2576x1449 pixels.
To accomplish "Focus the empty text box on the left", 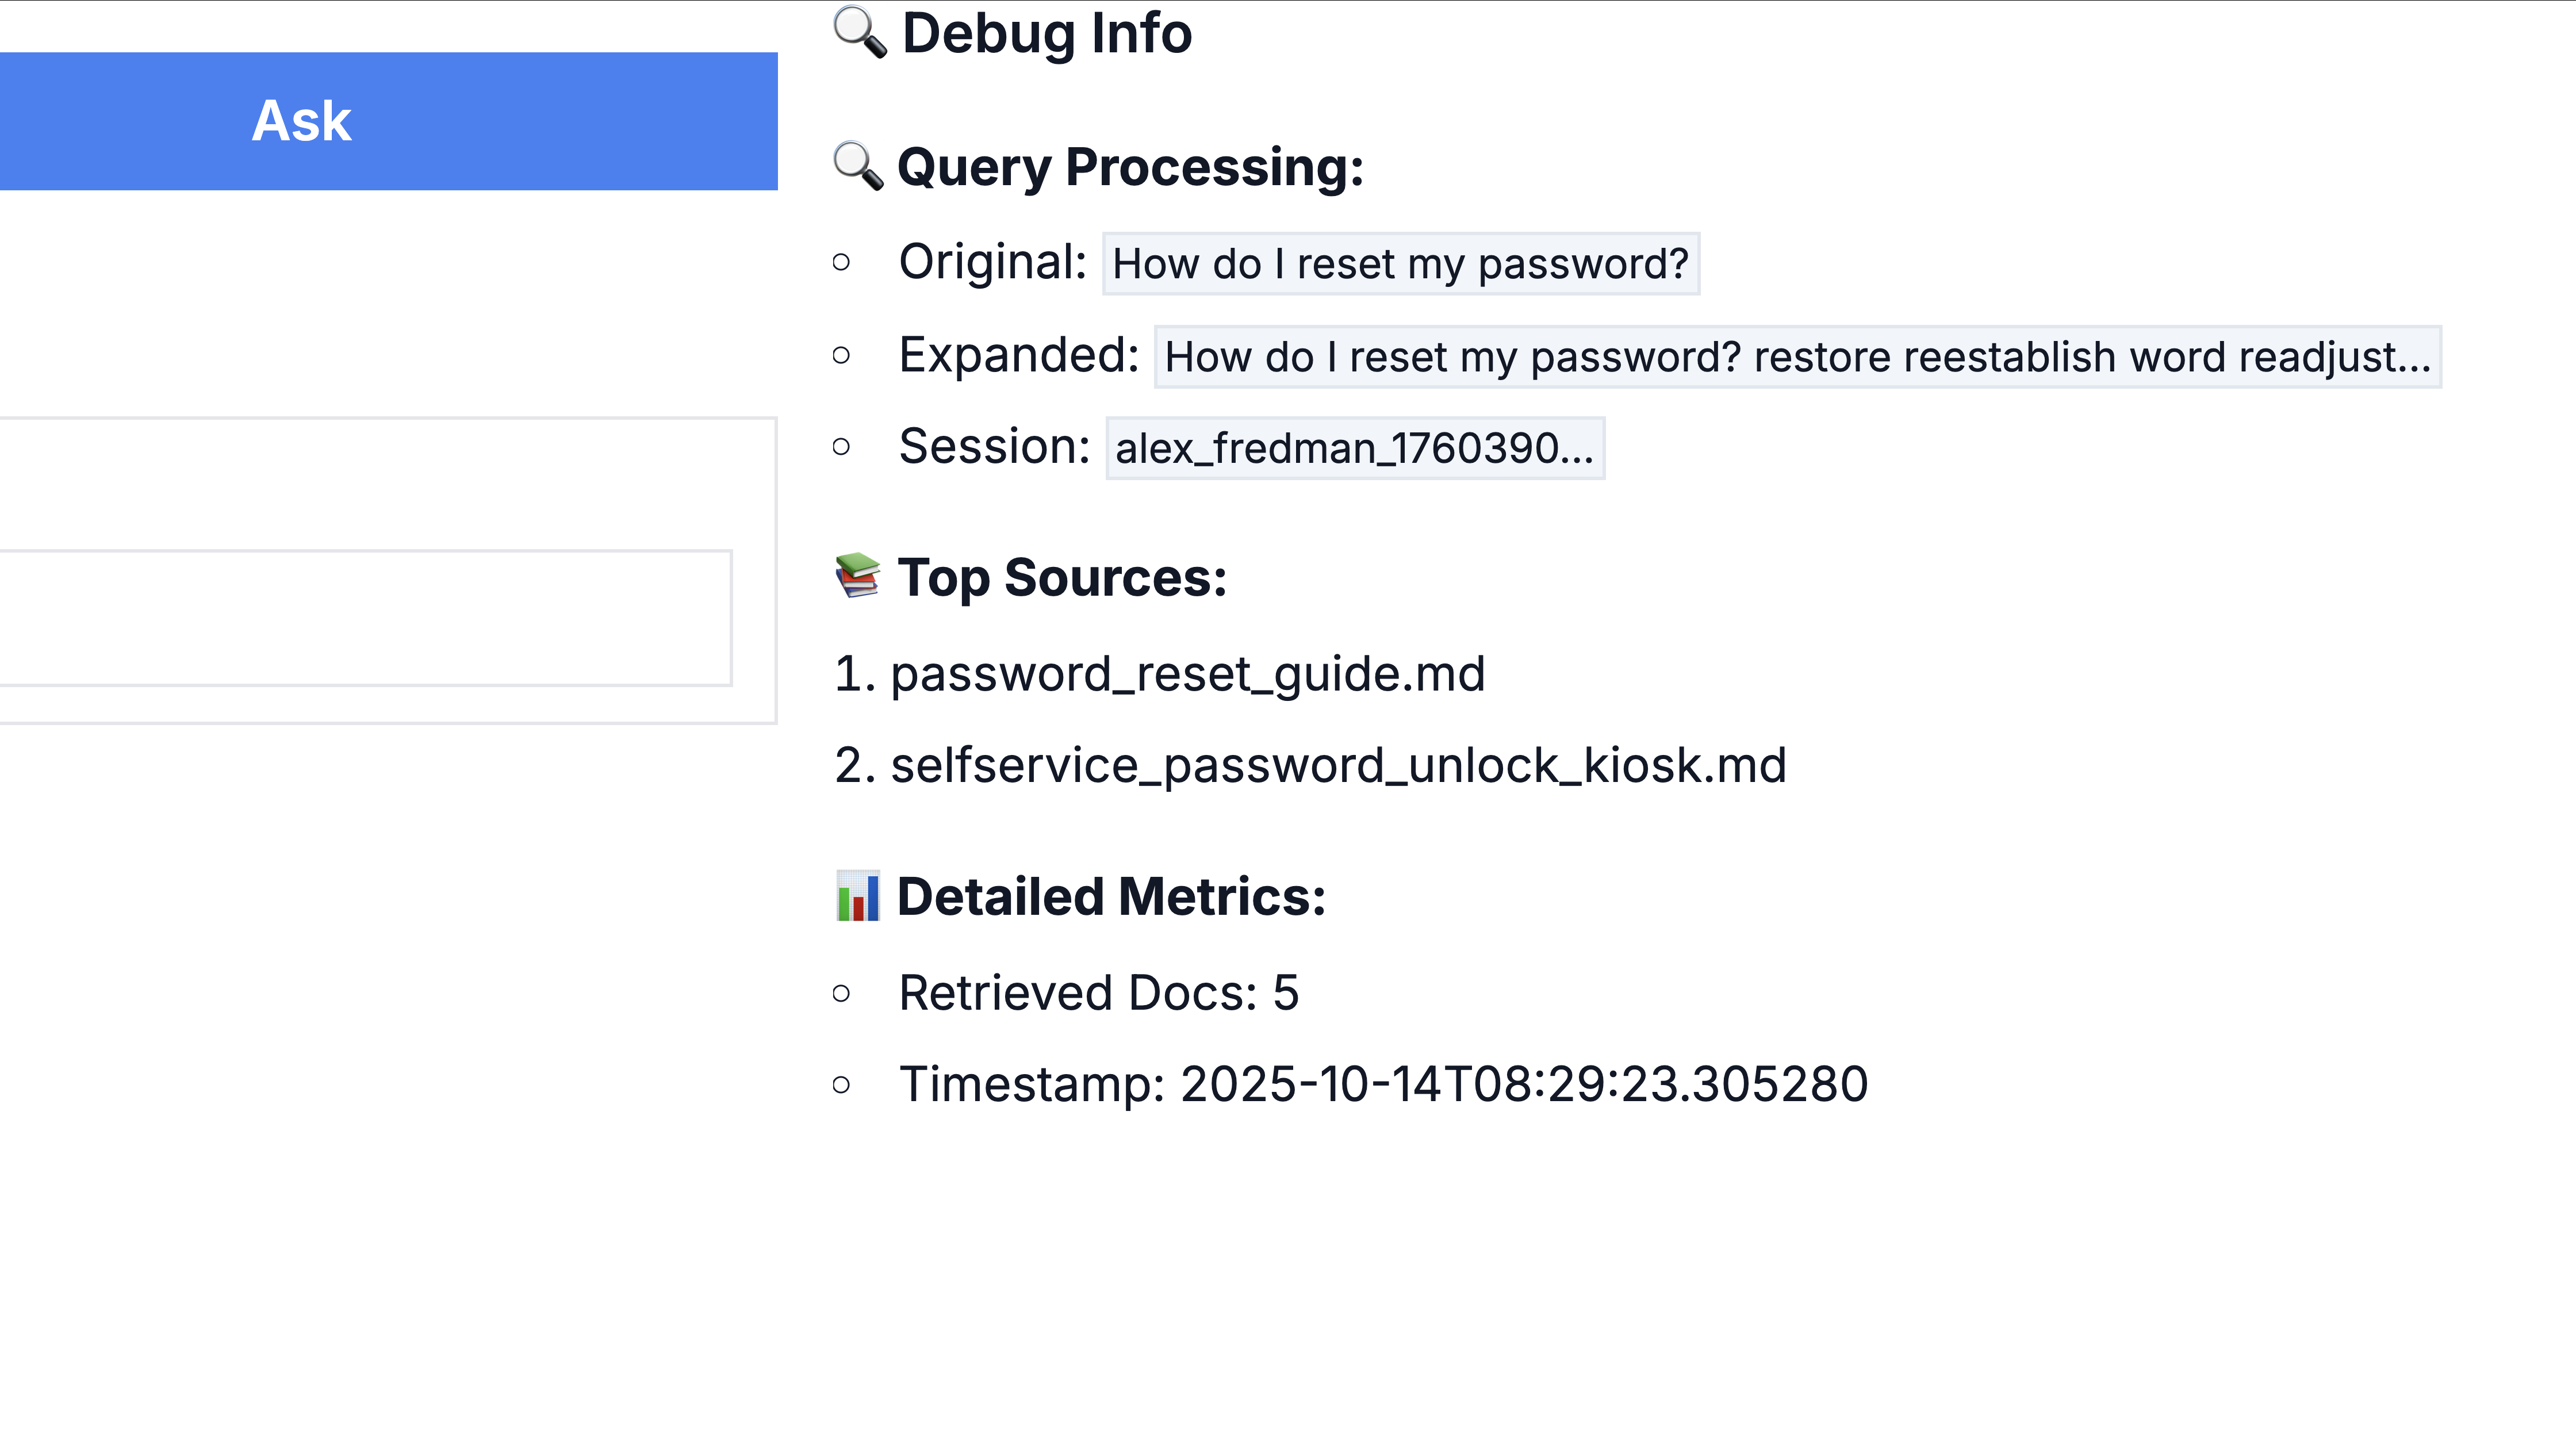I will pos(365,617).
